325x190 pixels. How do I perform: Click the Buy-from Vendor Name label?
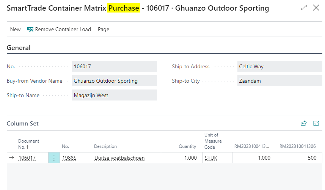35,81
